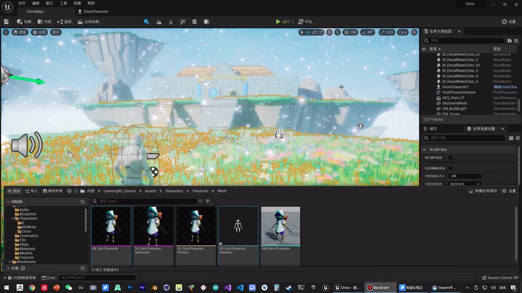Select the SK_EpicCharacter_Physics asset thumbnail
Viewport: 522px width, 293px height.
196,226
